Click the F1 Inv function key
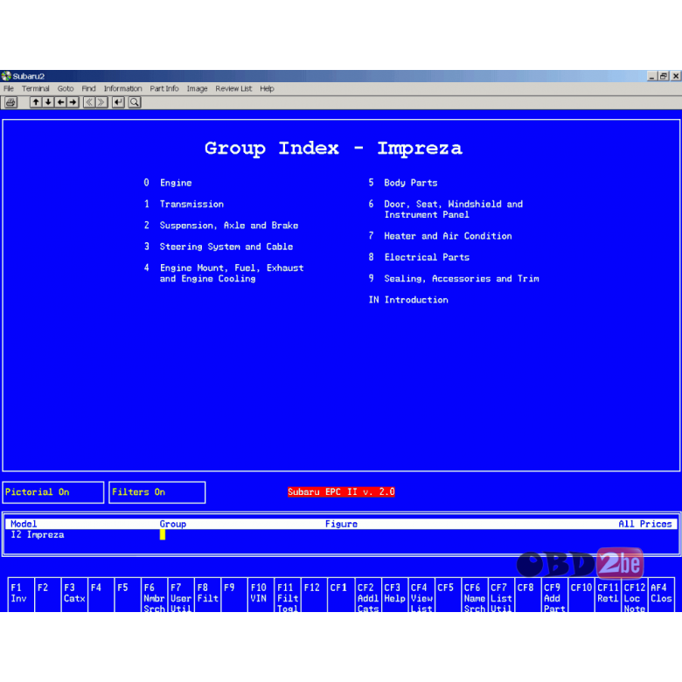 (x=21, y=595)
